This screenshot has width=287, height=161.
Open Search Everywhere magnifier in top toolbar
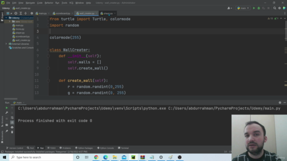click(x=274, y=8)
